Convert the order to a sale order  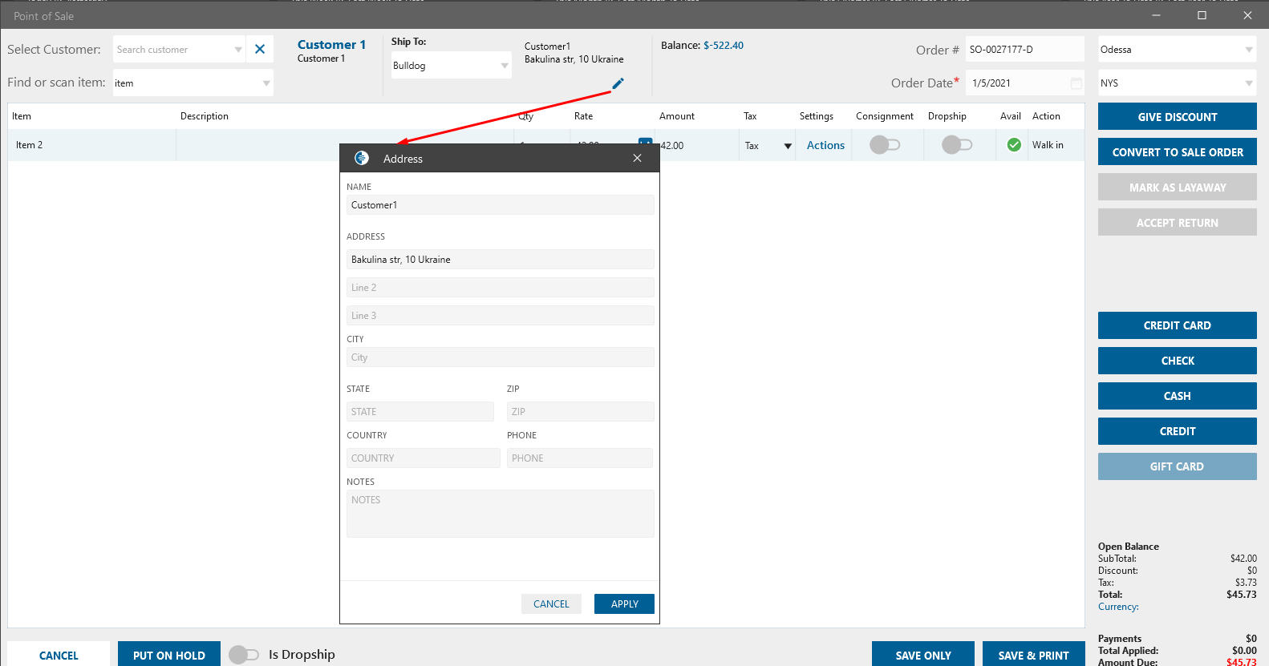1178,151
